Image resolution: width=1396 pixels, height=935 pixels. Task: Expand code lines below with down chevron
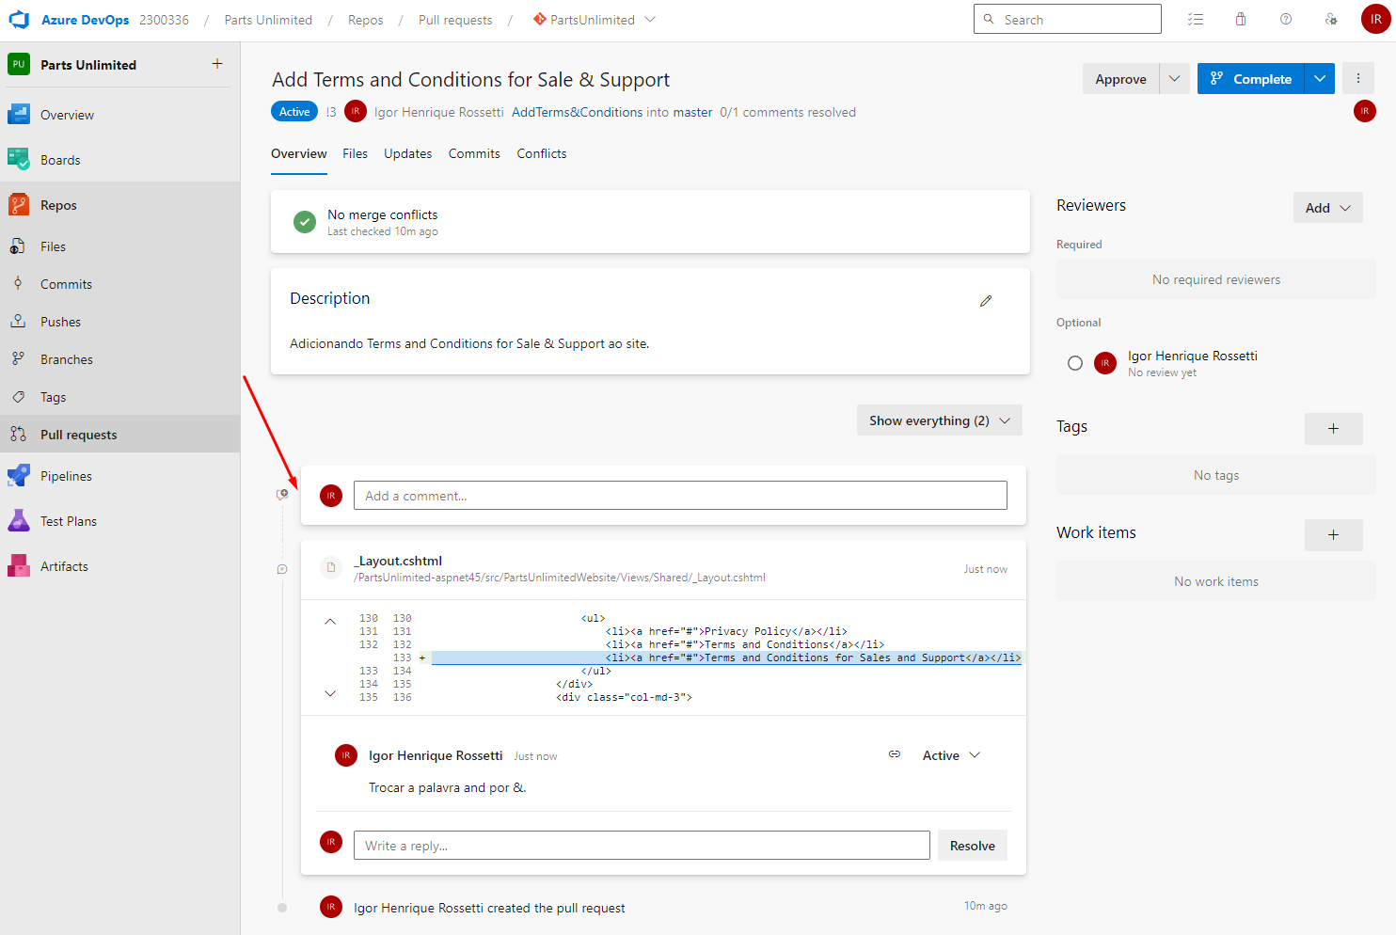coord(330,693)
